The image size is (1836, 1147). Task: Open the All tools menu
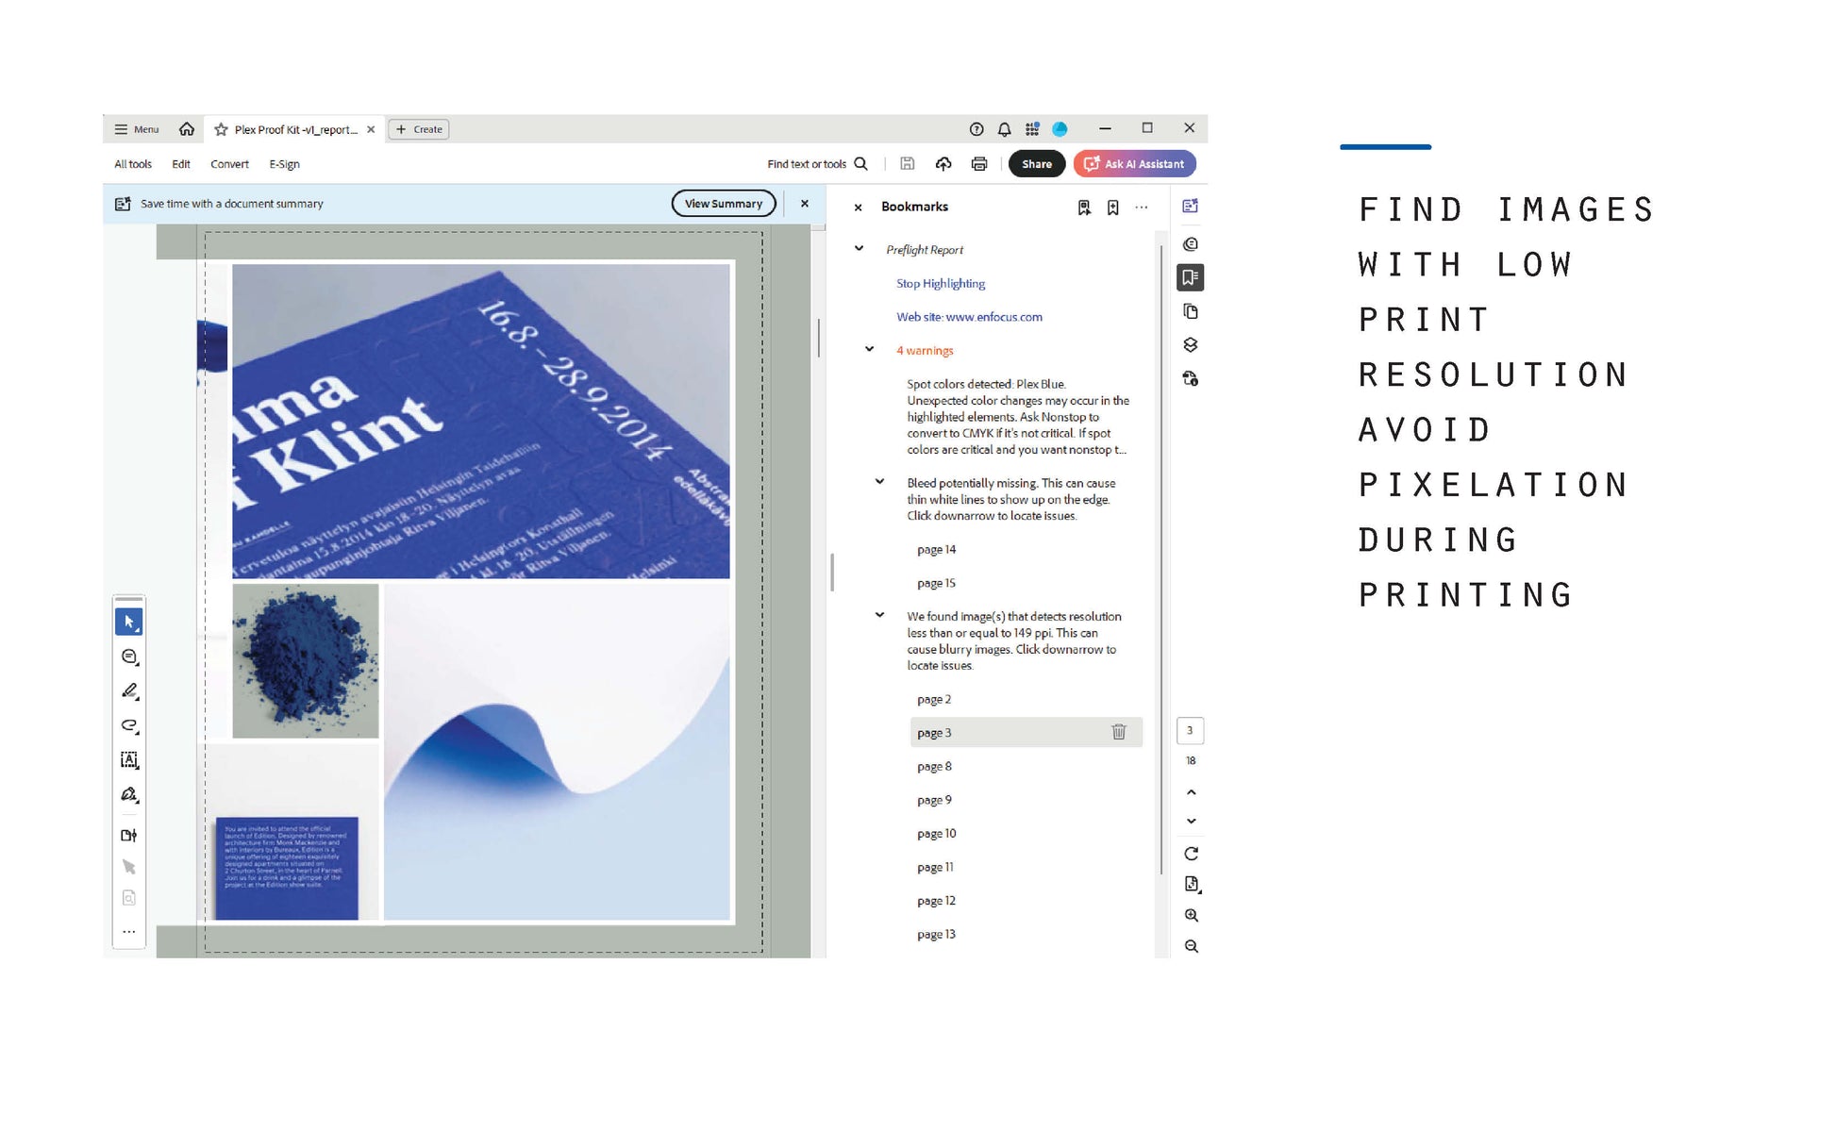pyautogui.click(x=133, y=164)
